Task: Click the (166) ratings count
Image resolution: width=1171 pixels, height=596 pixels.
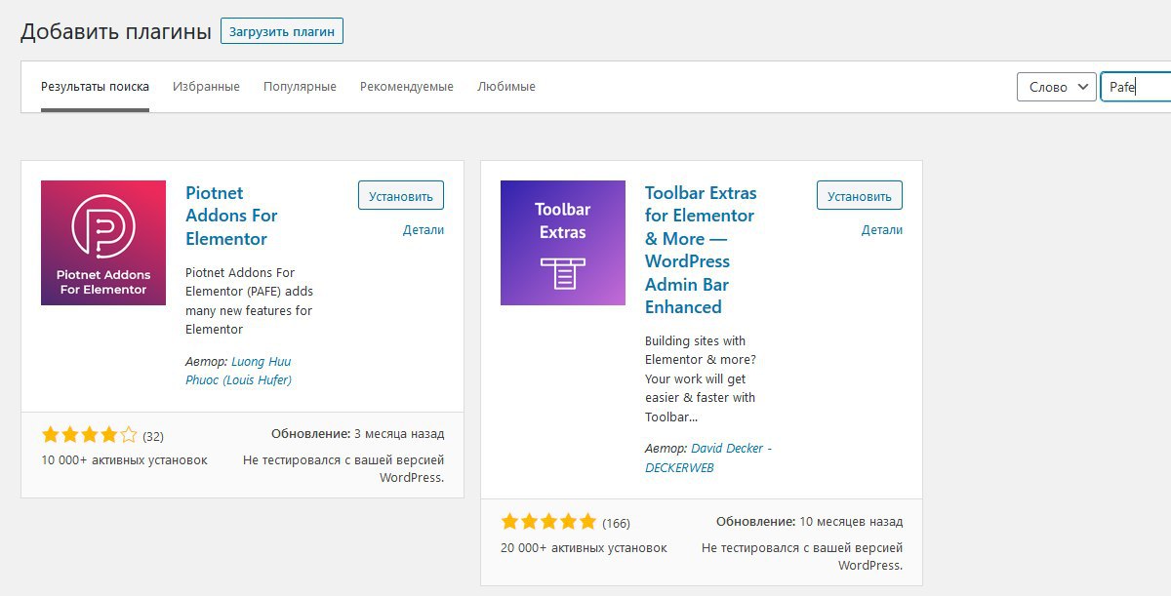Action: click(x=617, y=523)
